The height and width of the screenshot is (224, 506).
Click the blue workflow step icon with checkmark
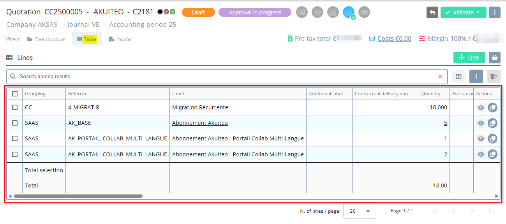(x=348, y=12)
